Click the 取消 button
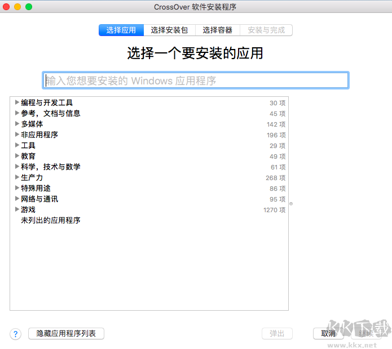 point(328,334)
